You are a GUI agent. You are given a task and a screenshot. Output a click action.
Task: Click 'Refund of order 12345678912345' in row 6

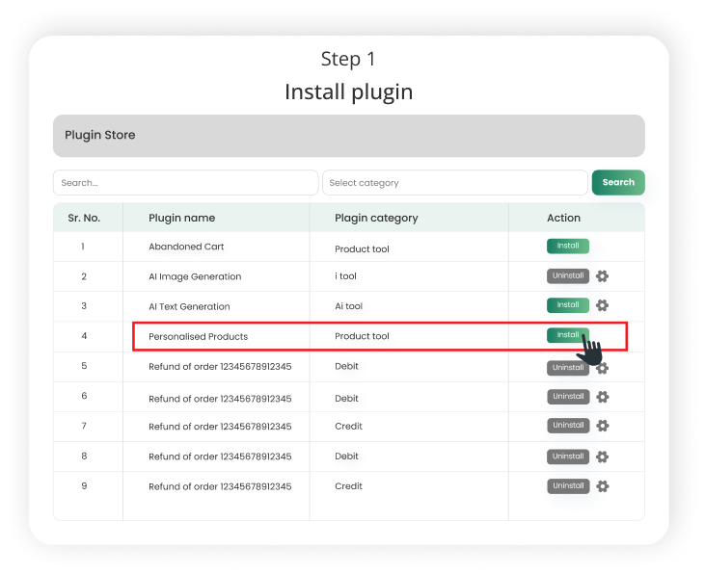(x=220, y=399)
